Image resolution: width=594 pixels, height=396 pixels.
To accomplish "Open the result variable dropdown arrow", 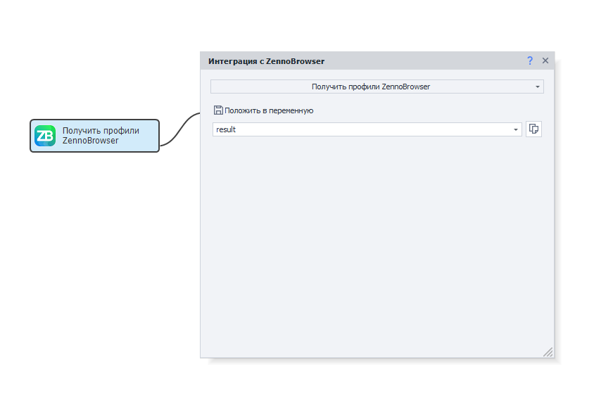I will tap(515, 129).
